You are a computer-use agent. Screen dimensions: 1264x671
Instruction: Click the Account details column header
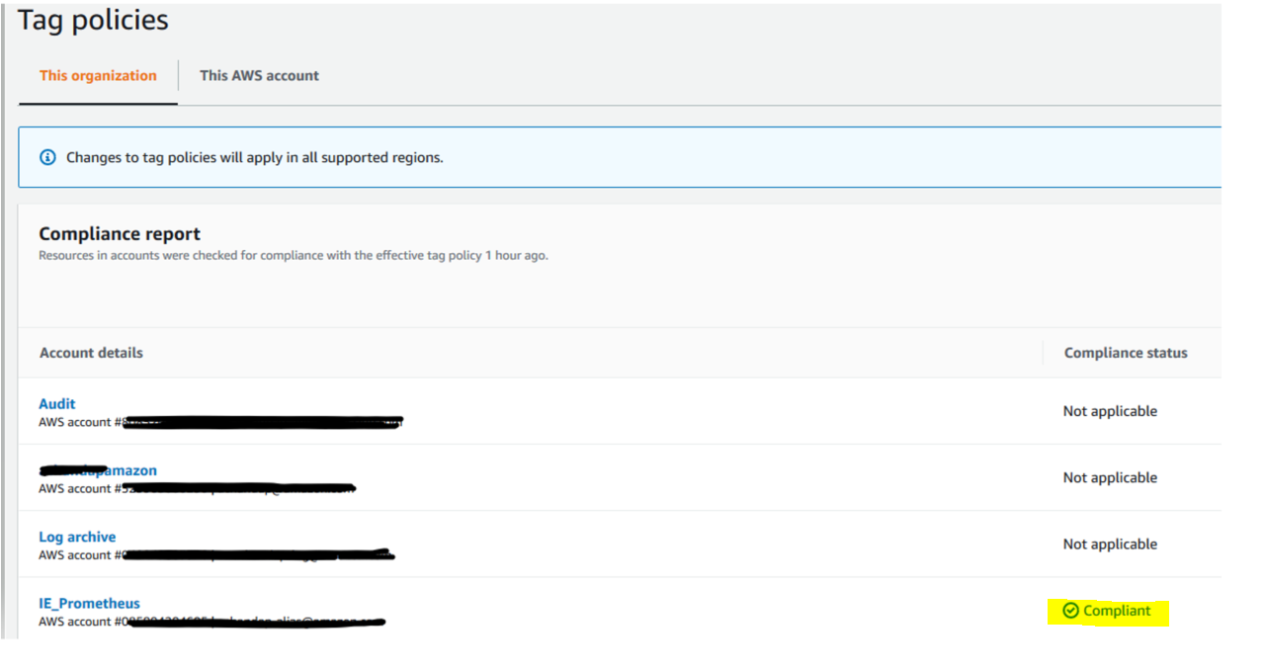tap(91, 353)
